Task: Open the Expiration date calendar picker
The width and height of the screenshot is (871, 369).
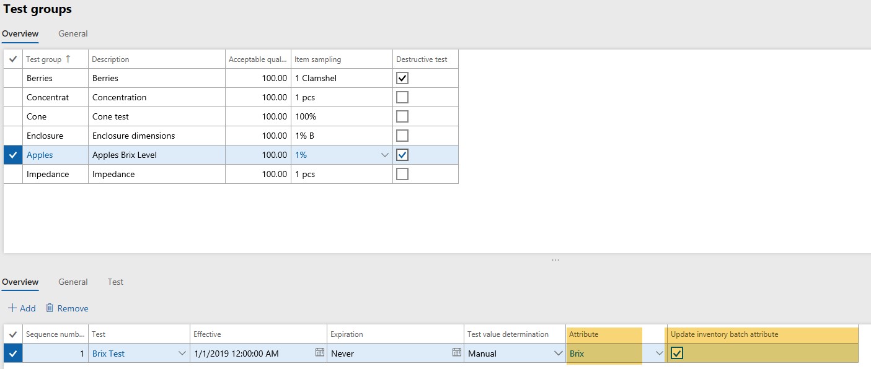Action: 457,353
